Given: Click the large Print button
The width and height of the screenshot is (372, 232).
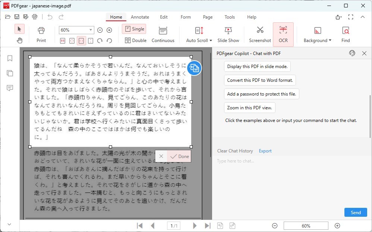Looking at the screenshot, I should pos(41,35).
